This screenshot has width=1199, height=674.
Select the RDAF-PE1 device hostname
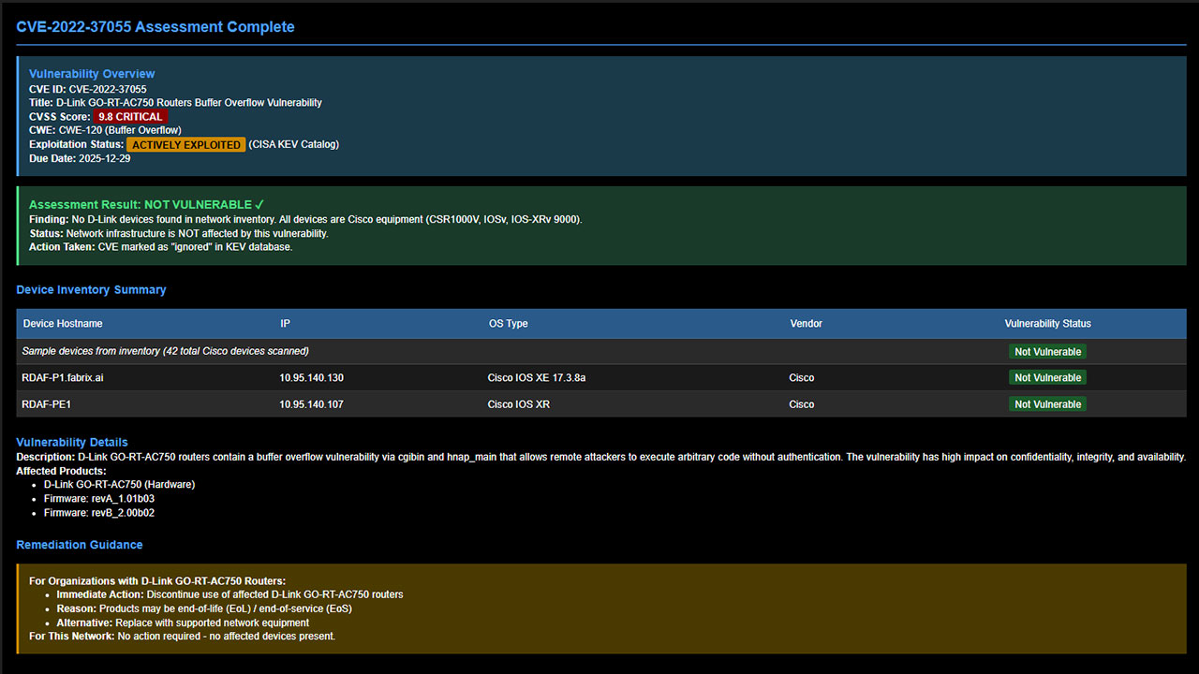coord(48,404)
